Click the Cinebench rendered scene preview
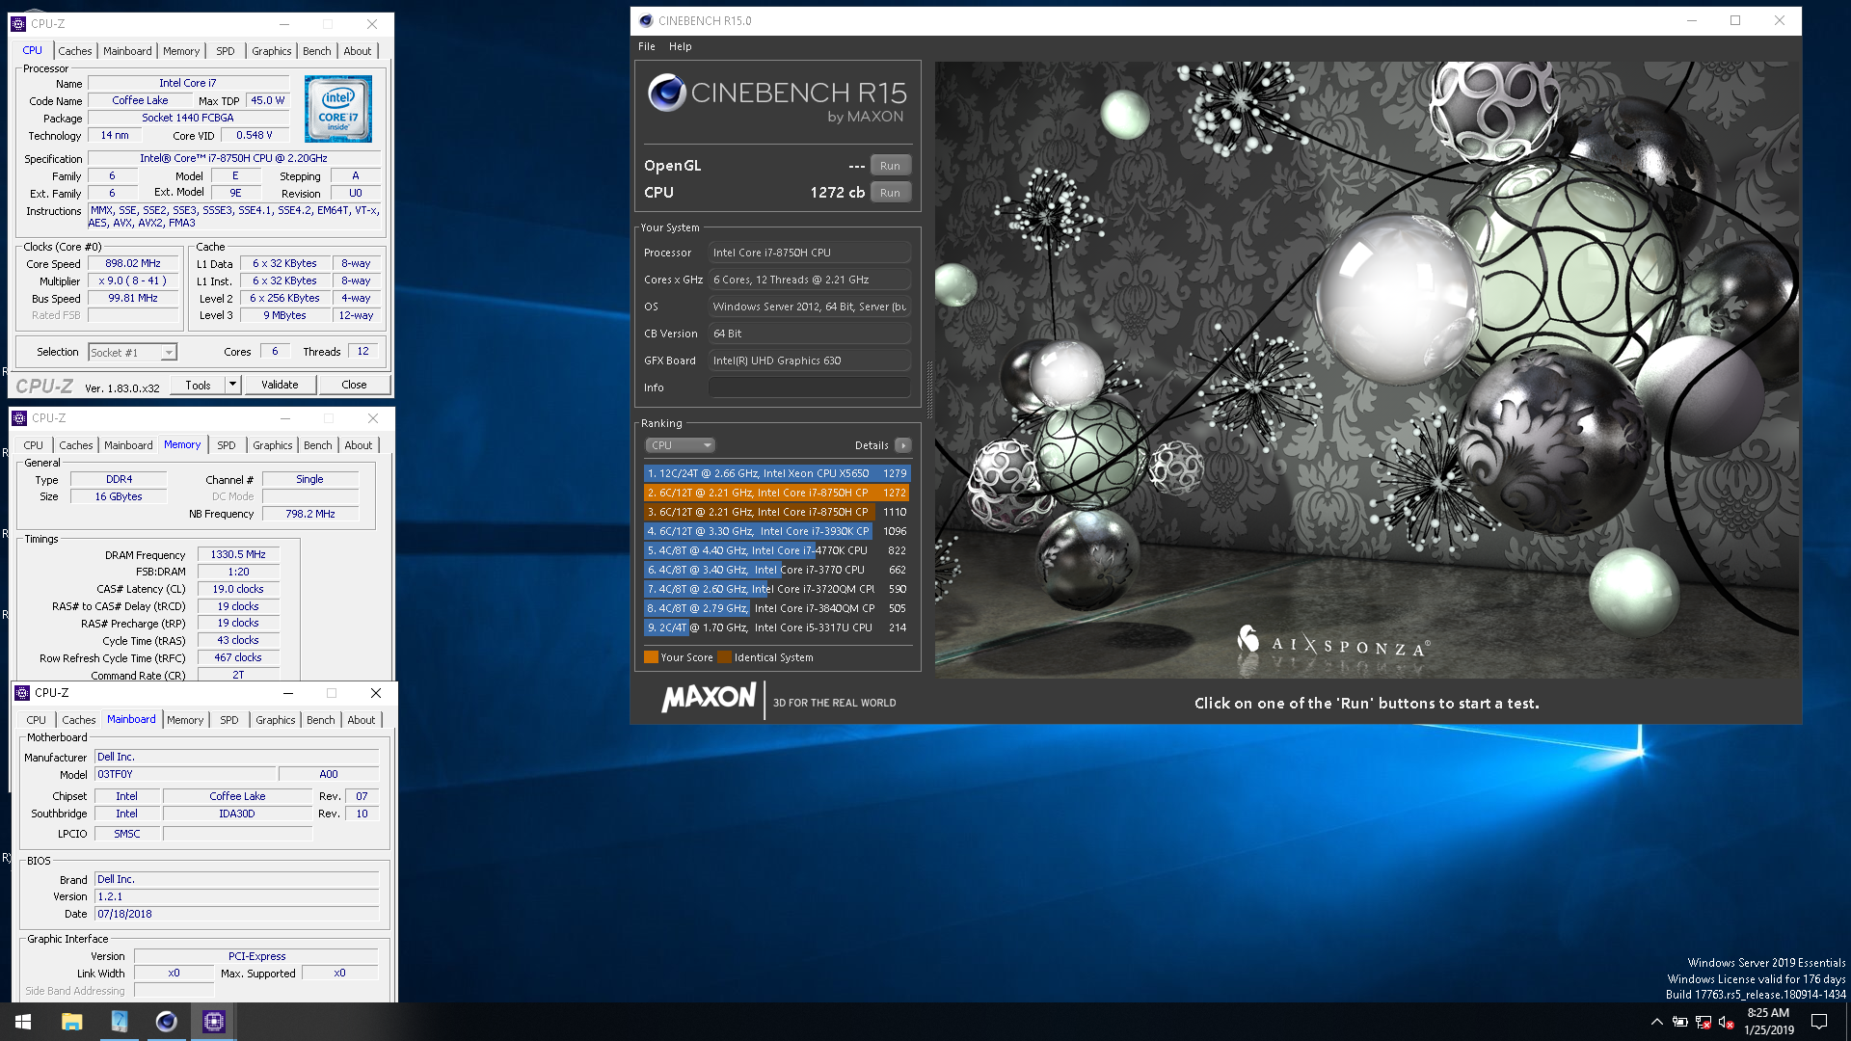Image resolution: width=1851 pixels, height=1041 pixels. click(x=1366, y=370)
